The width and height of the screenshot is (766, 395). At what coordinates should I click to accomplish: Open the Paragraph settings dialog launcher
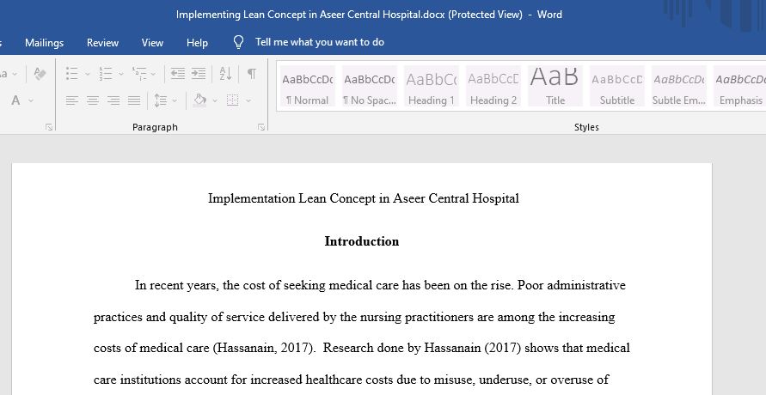(x=261, y=127)
